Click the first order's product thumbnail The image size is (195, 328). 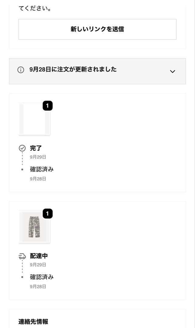point(34,119)
